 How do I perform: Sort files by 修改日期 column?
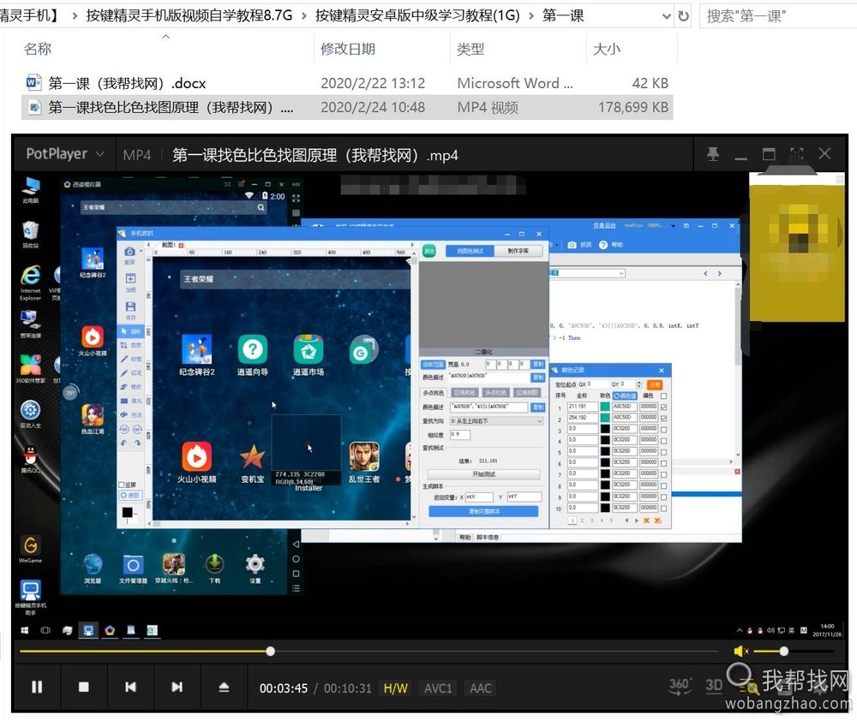pos(348,49)
